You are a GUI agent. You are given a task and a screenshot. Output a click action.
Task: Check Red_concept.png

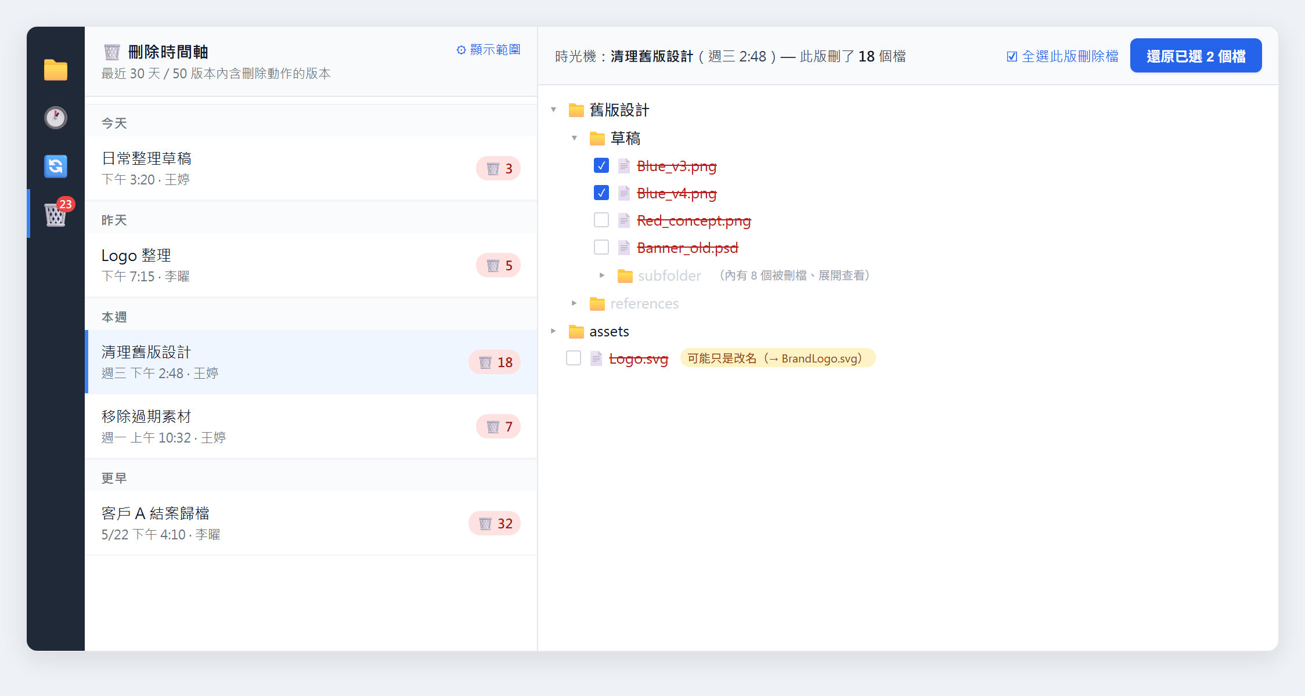[601, 220]
